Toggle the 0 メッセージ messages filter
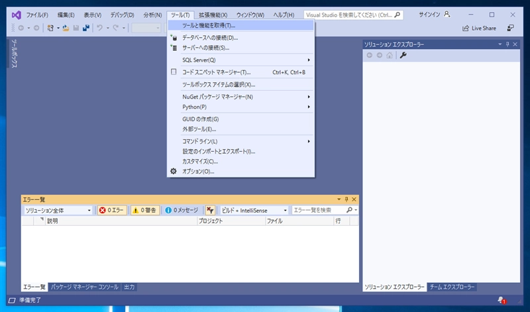The height and width of the screenshot is (312, 530). click(182, 210)
